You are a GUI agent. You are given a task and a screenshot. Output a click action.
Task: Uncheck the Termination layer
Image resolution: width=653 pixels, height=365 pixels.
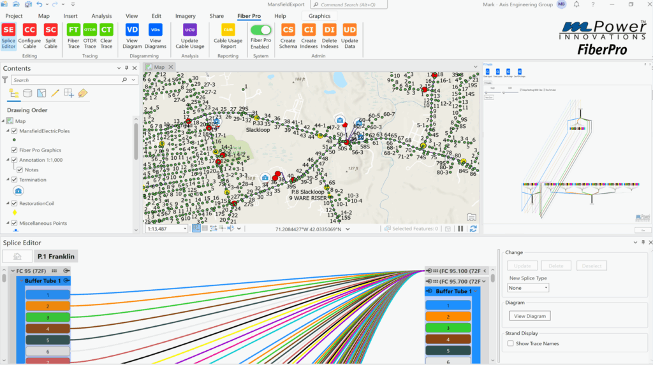[14, 180]
